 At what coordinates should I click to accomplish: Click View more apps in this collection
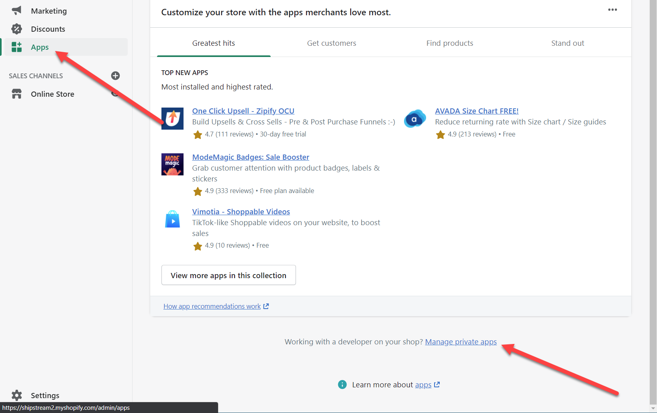pos(229,275)
